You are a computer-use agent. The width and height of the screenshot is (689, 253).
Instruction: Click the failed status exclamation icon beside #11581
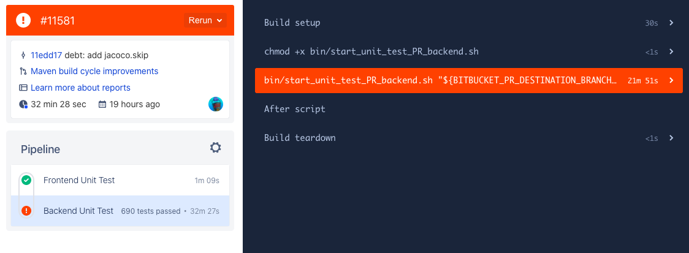point(23,20)
